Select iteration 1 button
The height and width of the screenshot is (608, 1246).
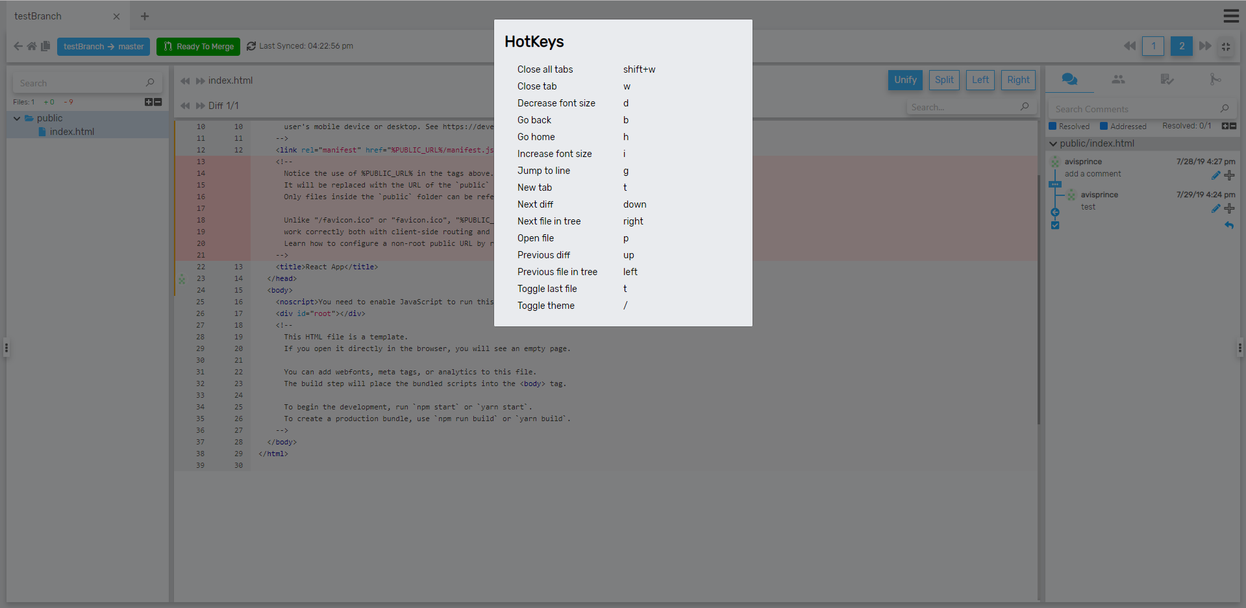(1153, 46)
